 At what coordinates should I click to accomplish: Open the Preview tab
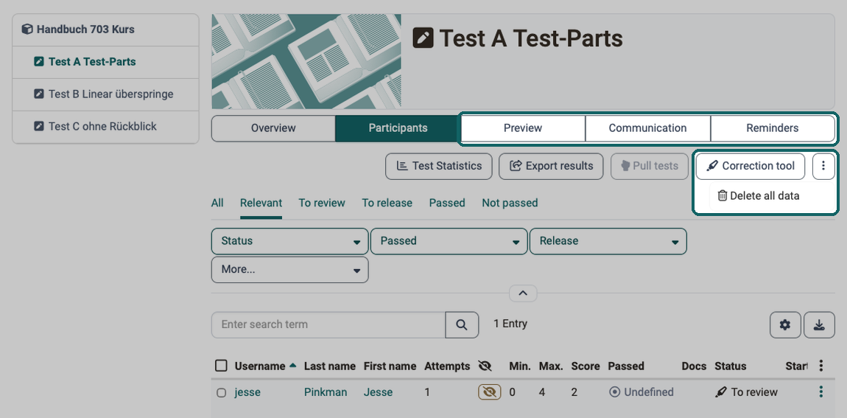pos(523,128)
